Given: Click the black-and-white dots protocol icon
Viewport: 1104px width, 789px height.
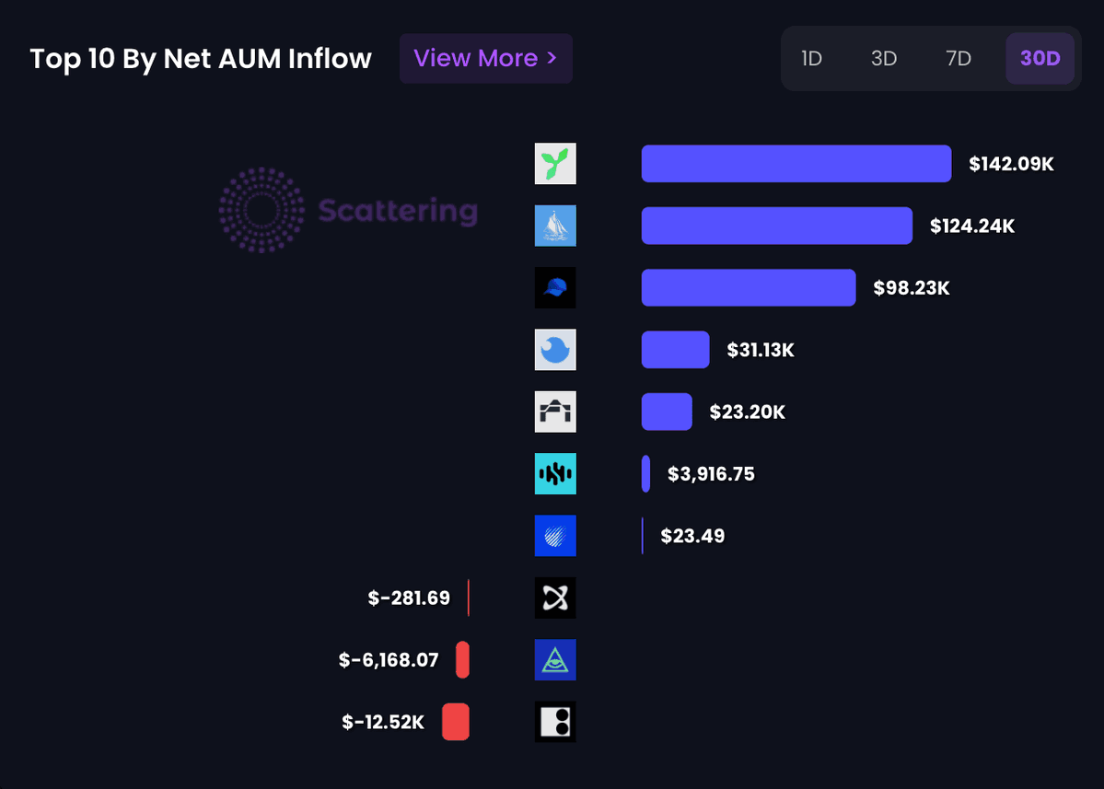Looking at the screenshot, I should pyautogui.click(x=555, y=722).
